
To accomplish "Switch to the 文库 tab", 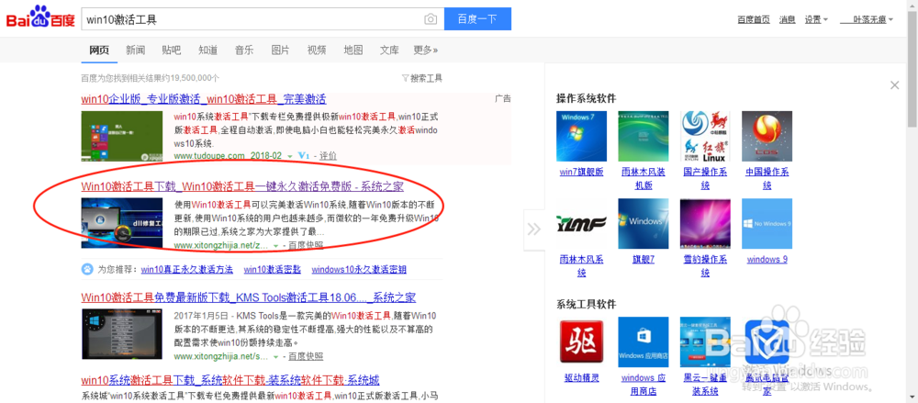I will 389,50.
